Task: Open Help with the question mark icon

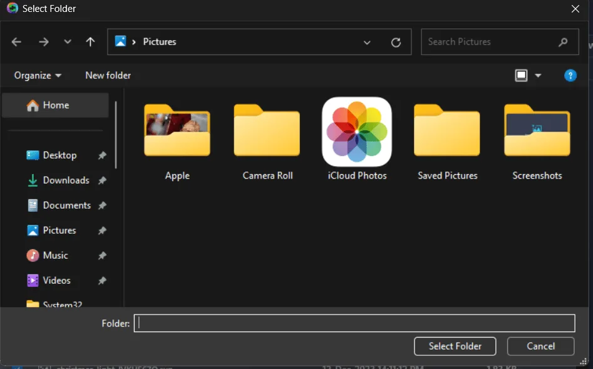Action: [x=570, y=75]
